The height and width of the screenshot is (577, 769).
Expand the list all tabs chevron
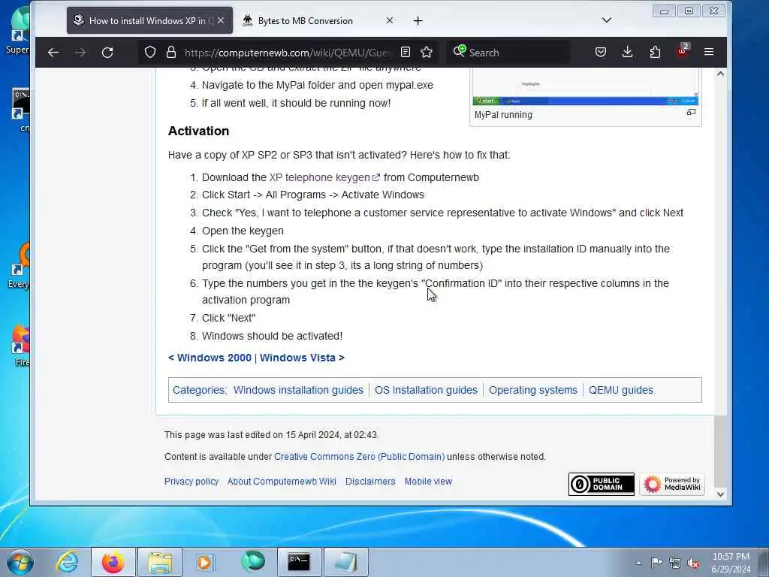pyautogui.click(x=607, y=20)
